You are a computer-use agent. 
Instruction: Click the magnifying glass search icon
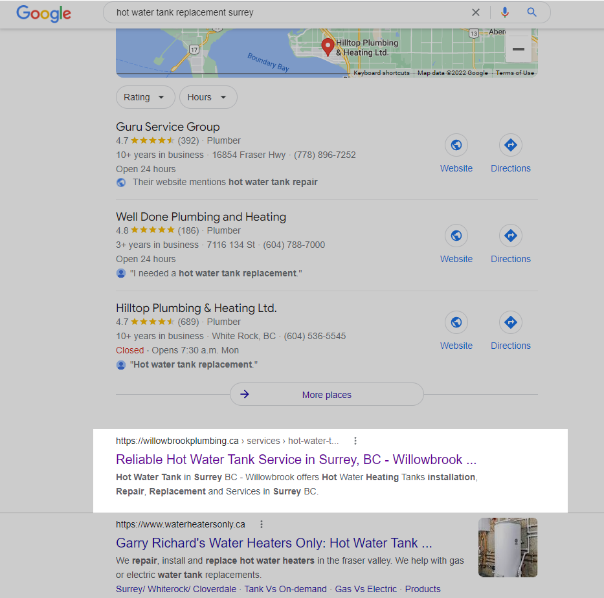pyautogui.click(x=532, y=12)
